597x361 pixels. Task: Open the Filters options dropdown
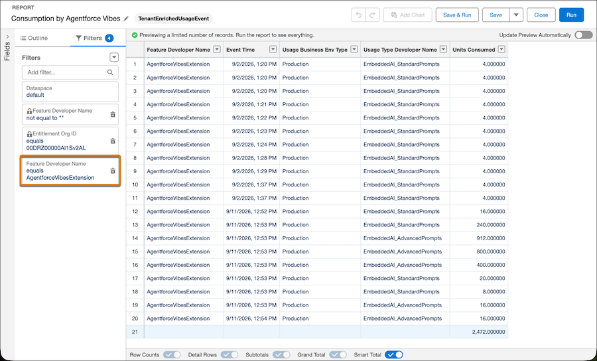tap(114, 58)
